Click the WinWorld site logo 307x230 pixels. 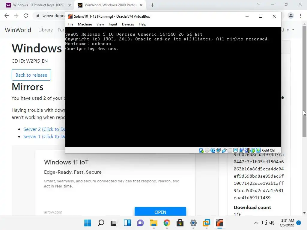coord(18,30)
